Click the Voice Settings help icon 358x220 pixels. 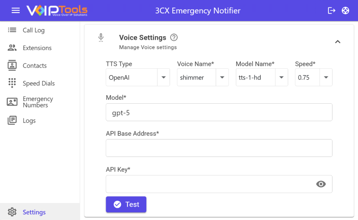(x=174, y=38)
